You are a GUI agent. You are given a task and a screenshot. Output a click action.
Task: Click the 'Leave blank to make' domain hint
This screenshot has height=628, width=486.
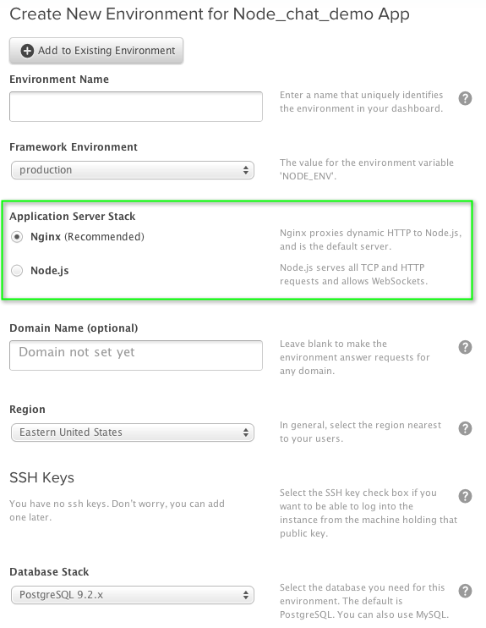coord(355,357)
